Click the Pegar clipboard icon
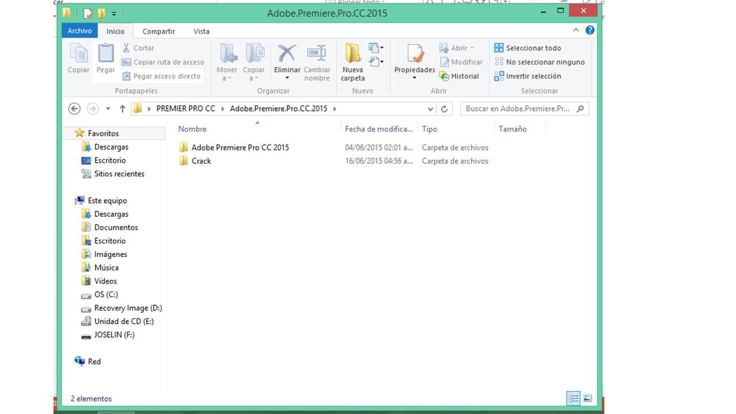Screen dimensions: 736x414 105,59
